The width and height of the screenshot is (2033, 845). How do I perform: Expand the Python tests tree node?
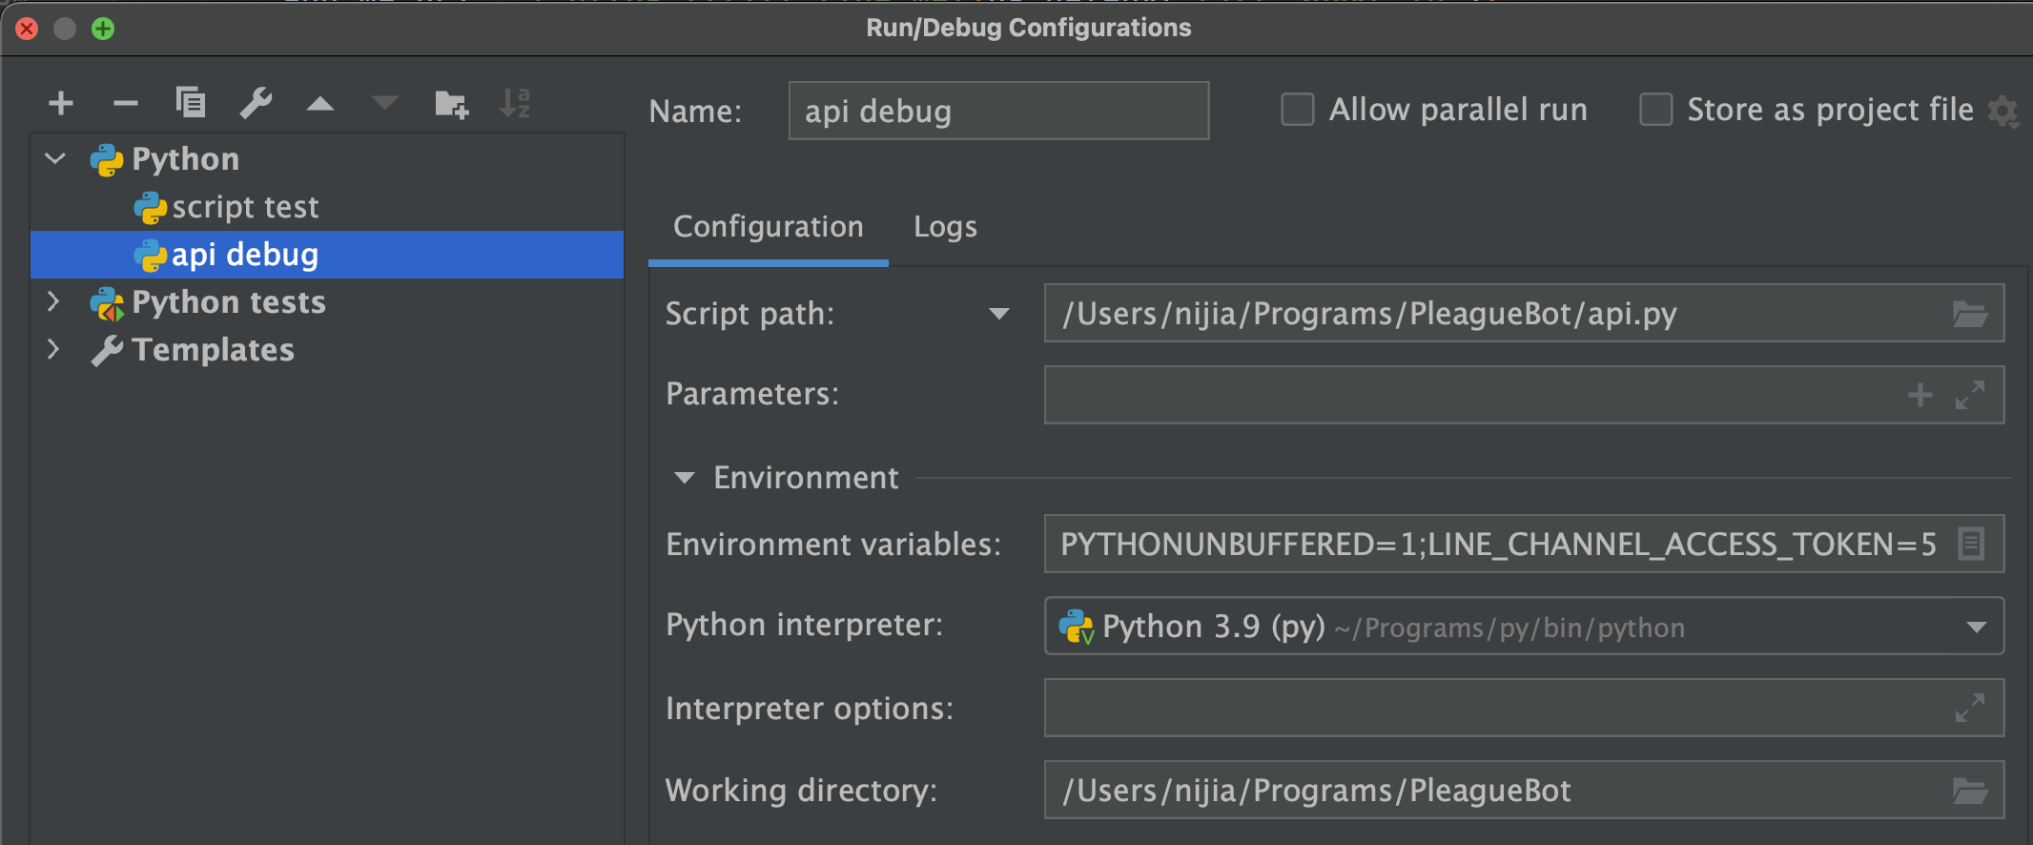click(54, 302)
